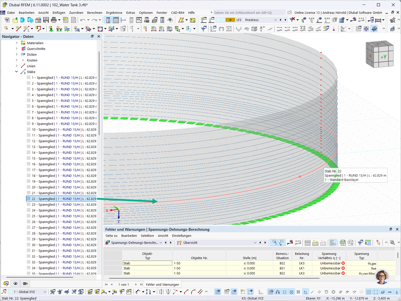Click the tan P load case swatch

[x=230, y=20]
